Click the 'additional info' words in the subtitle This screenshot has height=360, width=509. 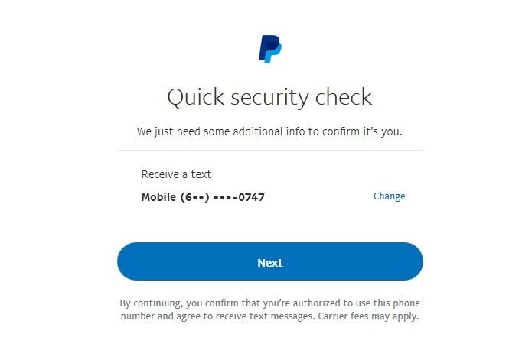pos(274,131)
